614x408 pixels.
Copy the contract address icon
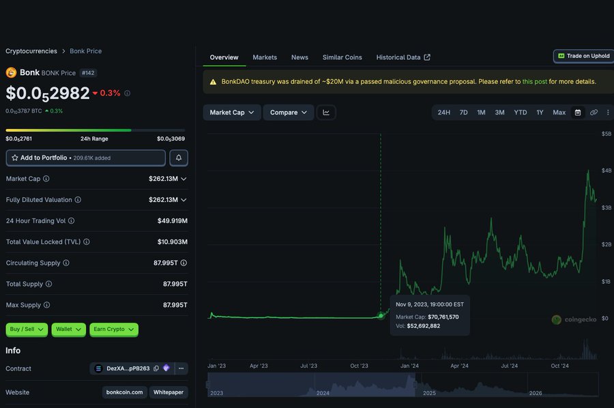(156, 368)
